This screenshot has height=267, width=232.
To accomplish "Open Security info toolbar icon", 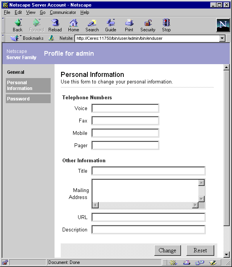I will point(148,25).
